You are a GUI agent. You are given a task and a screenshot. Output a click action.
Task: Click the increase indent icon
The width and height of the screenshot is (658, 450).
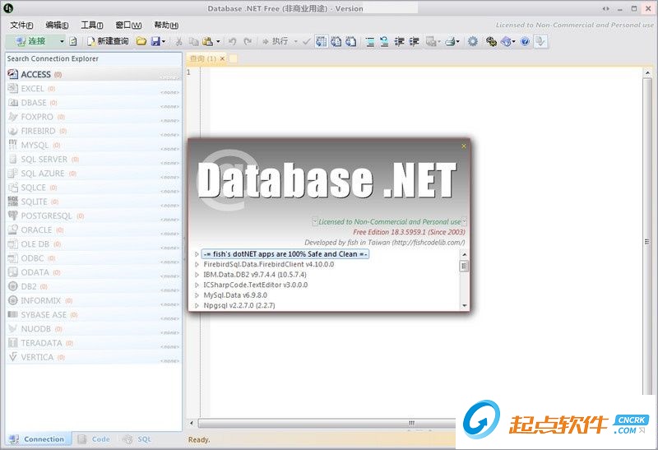tap(415, 41)
